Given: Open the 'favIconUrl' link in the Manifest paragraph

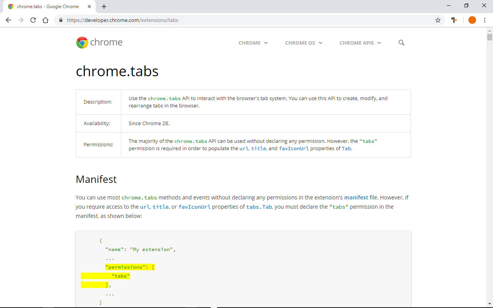Looking at the screenshot, I should point(195,207).
